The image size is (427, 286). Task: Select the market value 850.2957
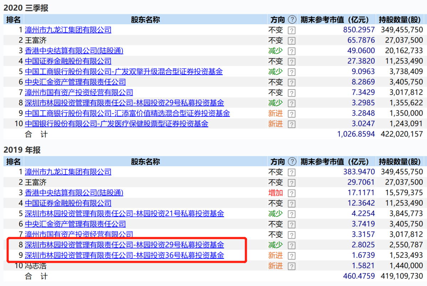(x=359, y=30)
